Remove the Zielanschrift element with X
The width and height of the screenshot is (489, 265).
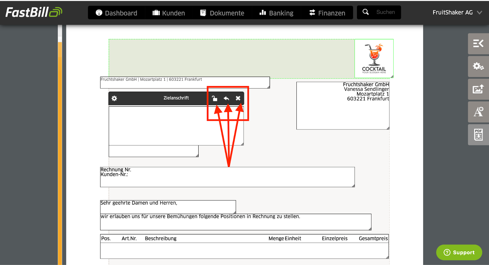click(238, 98)
